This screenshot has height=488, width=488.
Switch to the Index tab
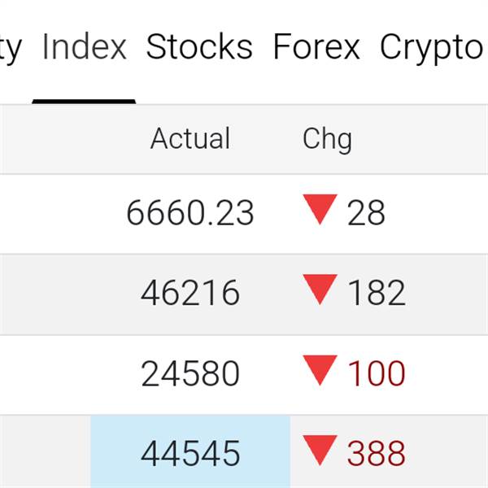[x=85, y=47]
